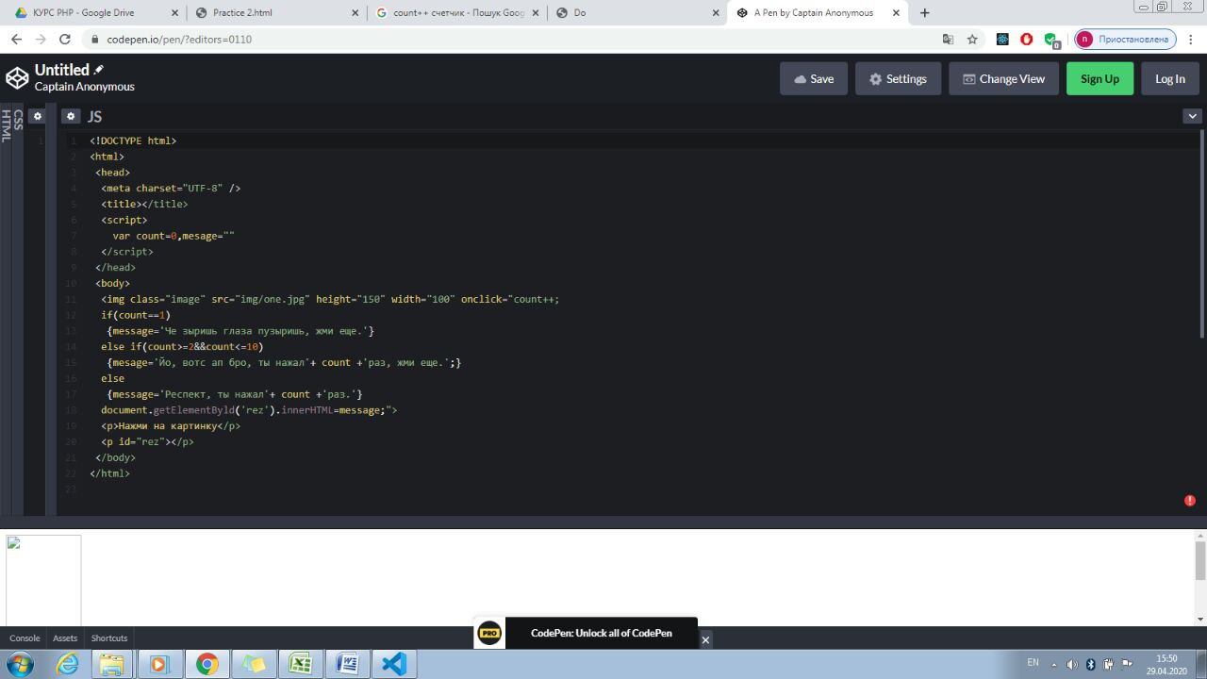Open React Developer Tools extension

1002,40
